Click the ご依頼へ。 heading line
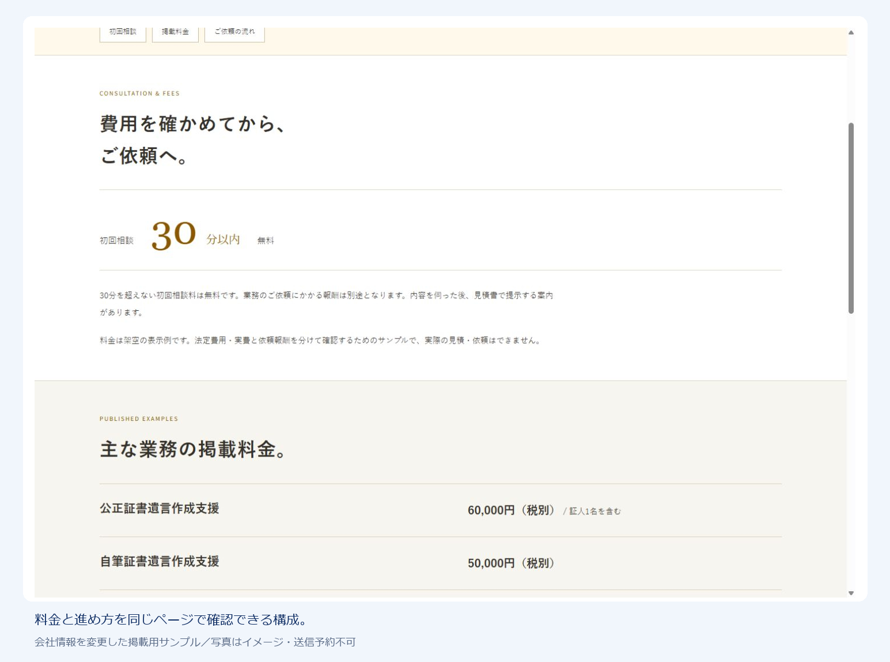 tap(144, 155)
